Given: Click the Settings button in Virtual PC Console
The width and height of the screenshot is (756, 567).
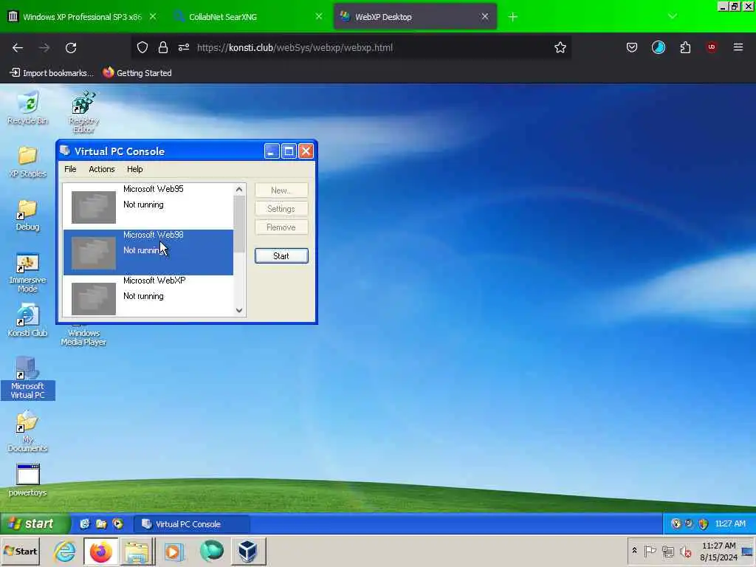Looking at the screenshot, I should click(x=281, y=209).
